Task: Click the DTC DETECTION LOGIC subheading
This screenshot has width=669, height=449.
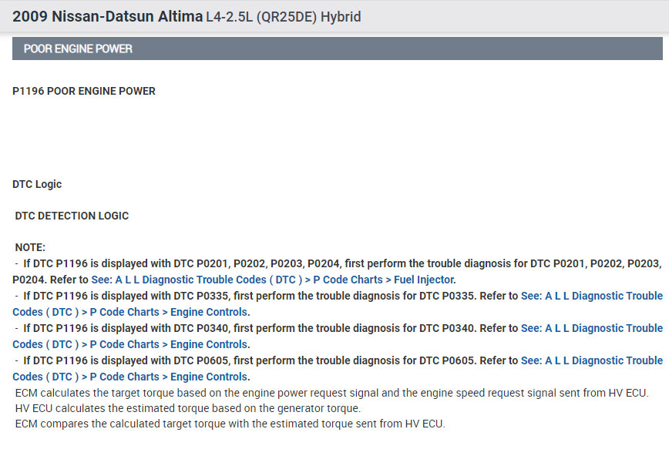Action: (72, 216)
